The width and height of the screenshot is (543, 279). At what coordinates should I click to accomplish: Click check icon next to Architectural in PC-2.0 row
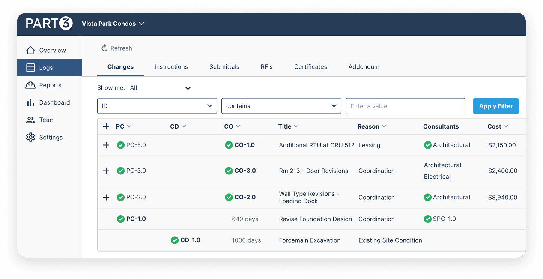pos(427,198)
